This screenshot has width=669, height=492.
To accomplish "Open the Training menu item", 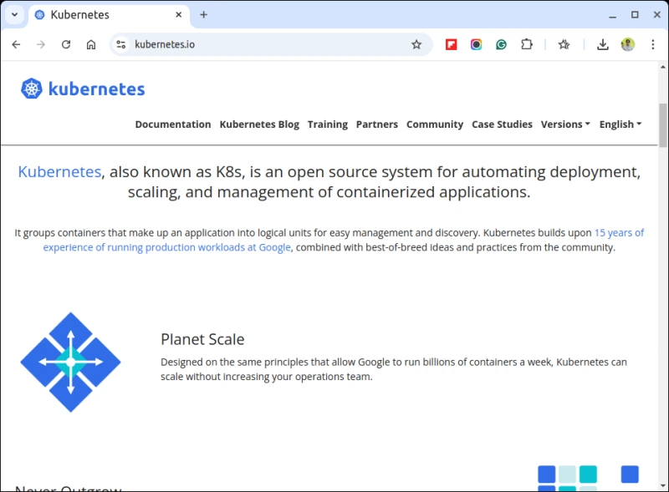I will click(x=328, y=124).
